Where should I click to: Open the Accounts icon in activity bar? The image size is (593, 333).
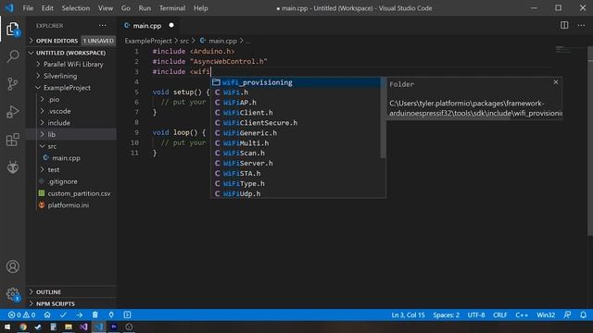12,266
